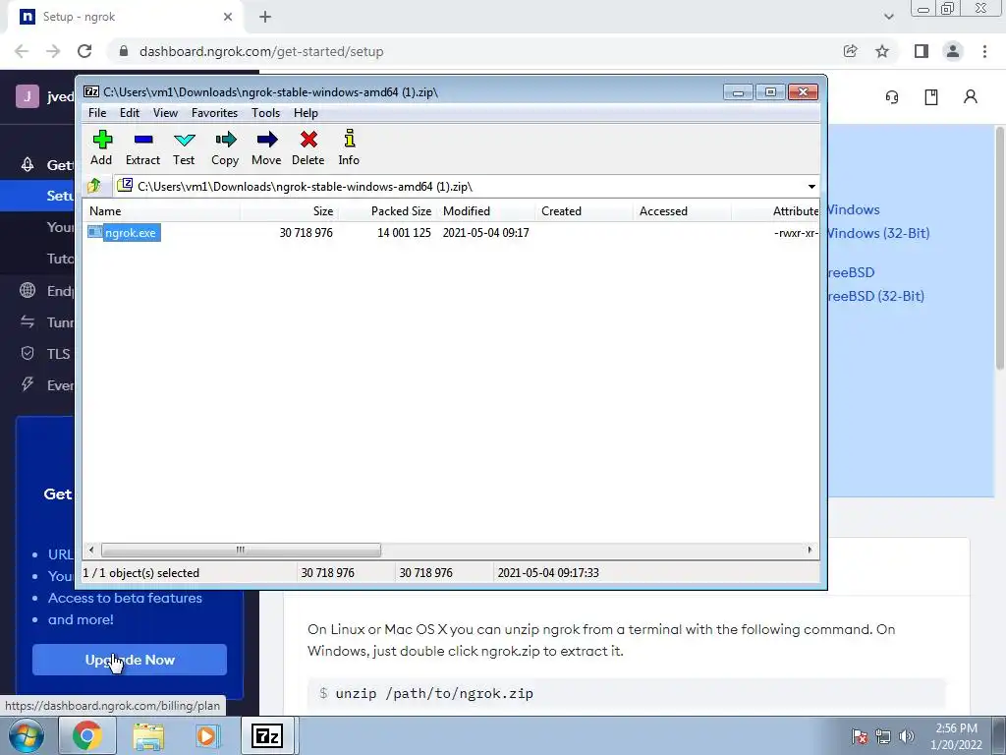The width and height of the screenshot is (1006, 755).
Task: Select the ngrok.exe file
Action: [131, 232]
